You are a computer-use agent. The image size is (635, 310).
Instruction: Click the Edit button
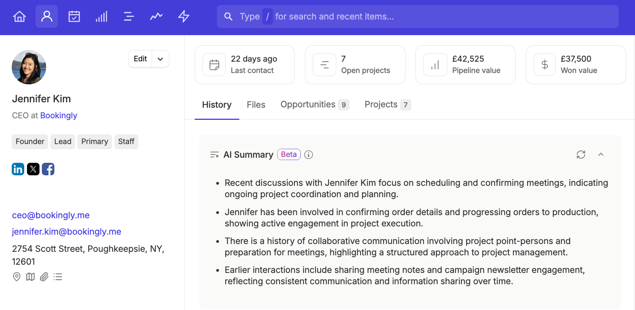pyautogui.click(x=140, y=59)
